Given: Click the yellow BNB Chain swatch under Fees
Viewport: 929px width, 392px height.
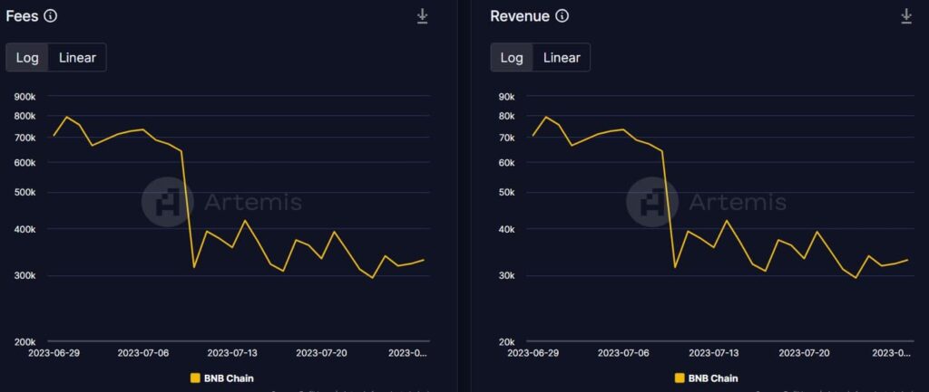Looking at the screenshot, I should pyautogui.click(x=195, y=378).
